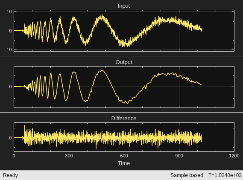Click the 900 tick label on time axis
This screenshot has height=180, width=243.
[x=179, y=156]
